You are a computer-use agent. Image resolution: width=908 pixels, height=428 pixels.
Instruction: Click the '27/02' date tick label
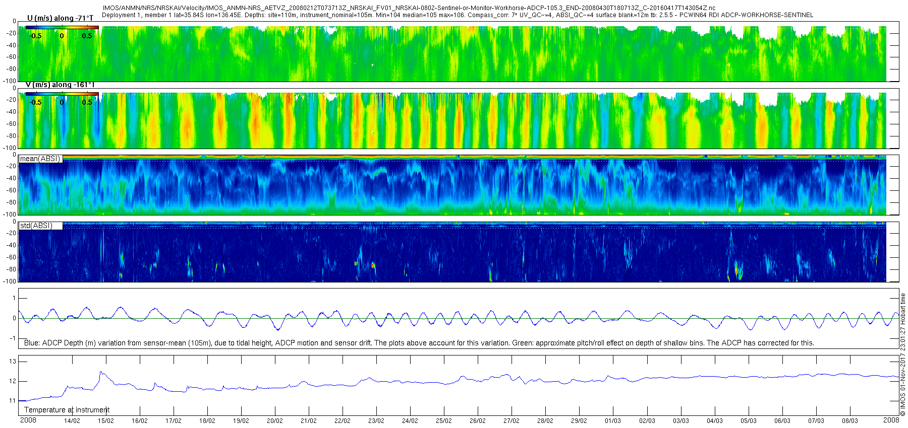pyautogui.click(x=512, y=421)
